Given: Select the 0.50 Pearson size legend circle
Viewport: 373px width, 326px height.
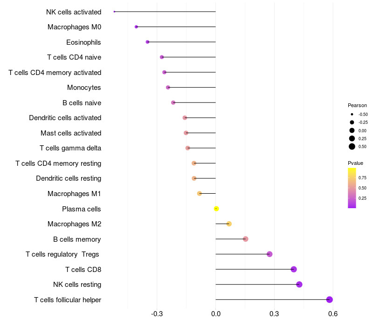Looking at the screenshot, I should coord(352,147).
